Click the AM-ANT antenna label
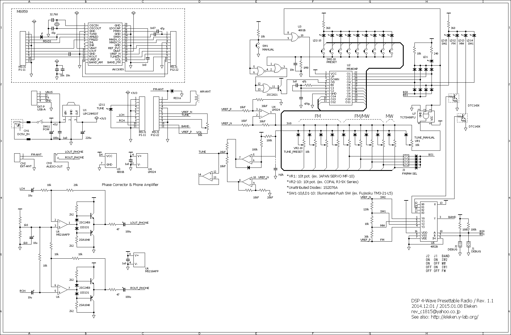This screenshot has width=511, height=335. tap(206, 92)
